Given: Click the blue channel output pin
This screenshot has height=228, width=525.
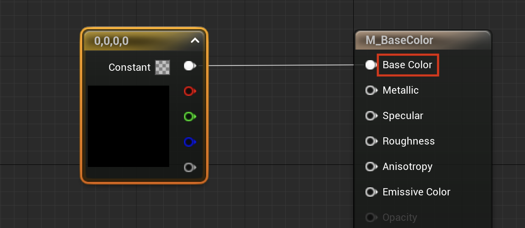Looking at the screenshot, I should click(x=190, y=142).
